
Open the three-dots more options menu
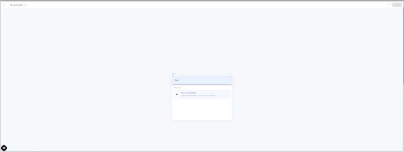coord(389,5)
